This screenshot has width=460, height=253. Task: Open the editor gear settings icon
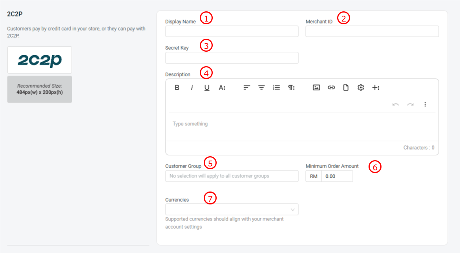[x=361, y=88]
